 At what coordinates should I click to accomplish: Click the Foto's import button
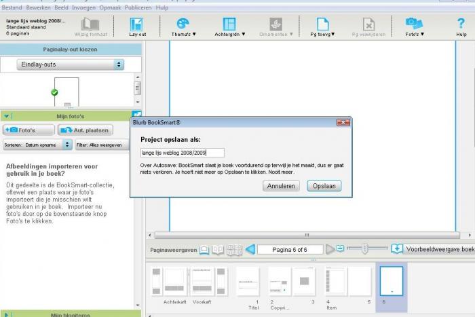(x=28, y=130)
